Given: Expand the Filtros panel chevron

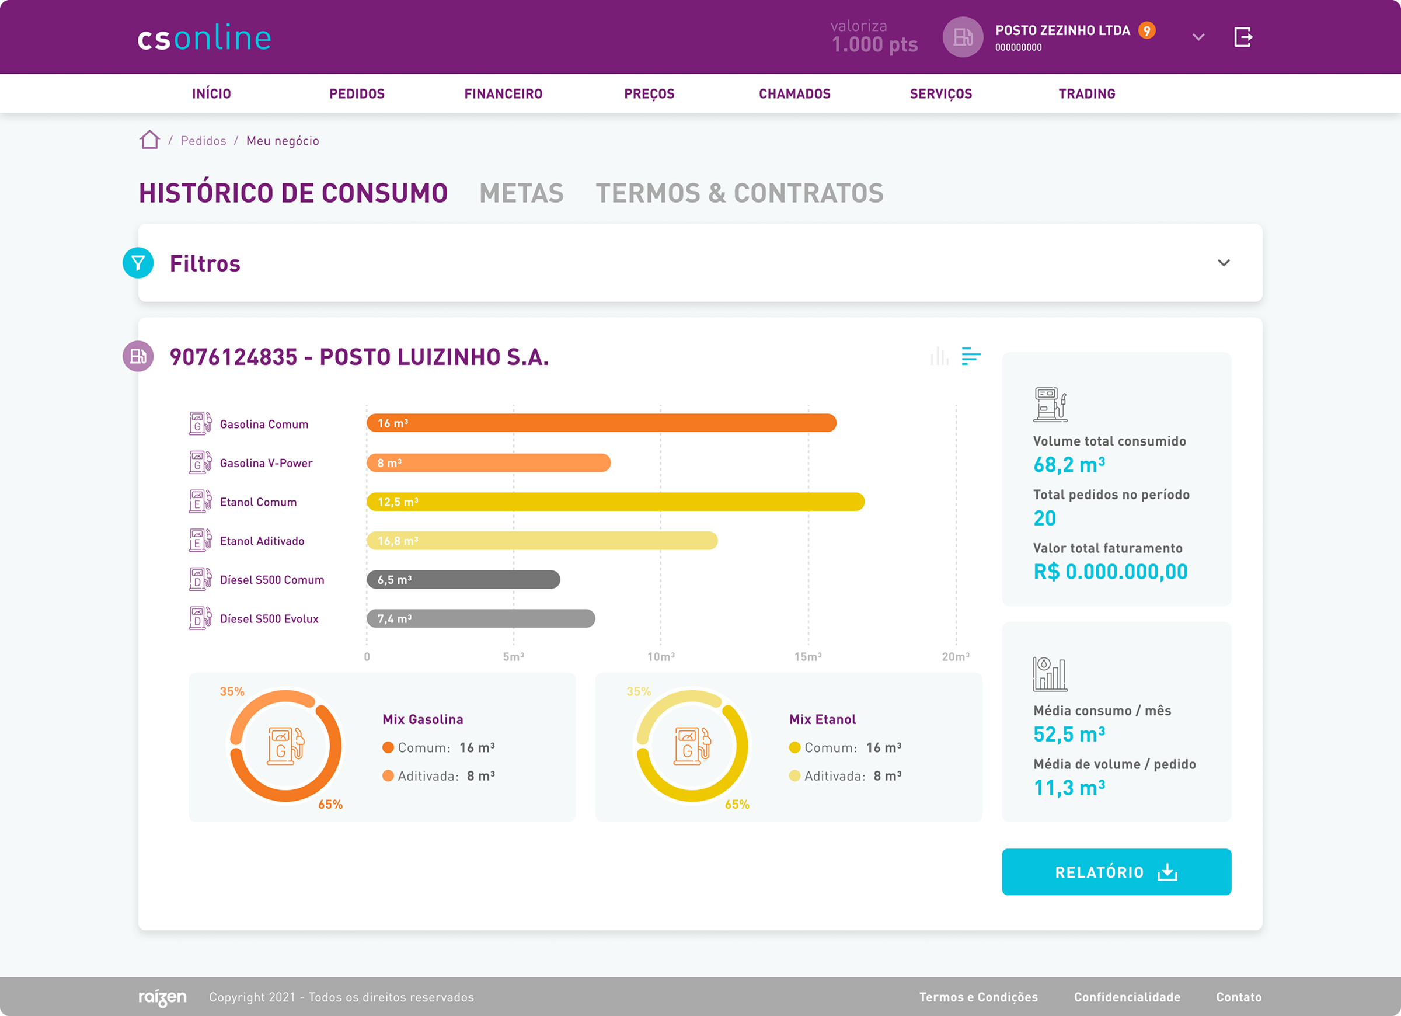Looking at the screenshot, I should pos(1223,263).
